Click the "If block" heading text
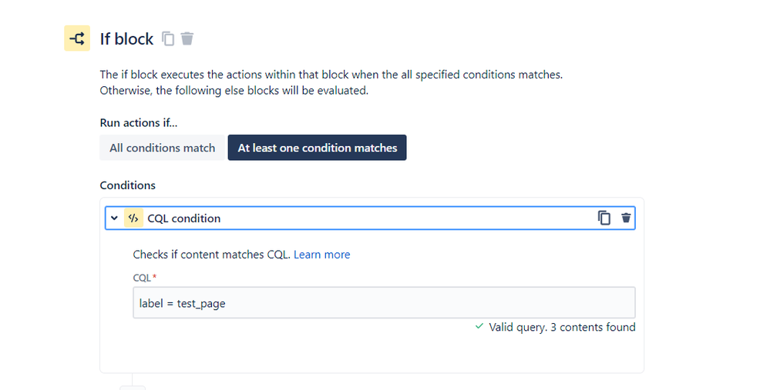The image size is (770, 390). click(126, 38)
